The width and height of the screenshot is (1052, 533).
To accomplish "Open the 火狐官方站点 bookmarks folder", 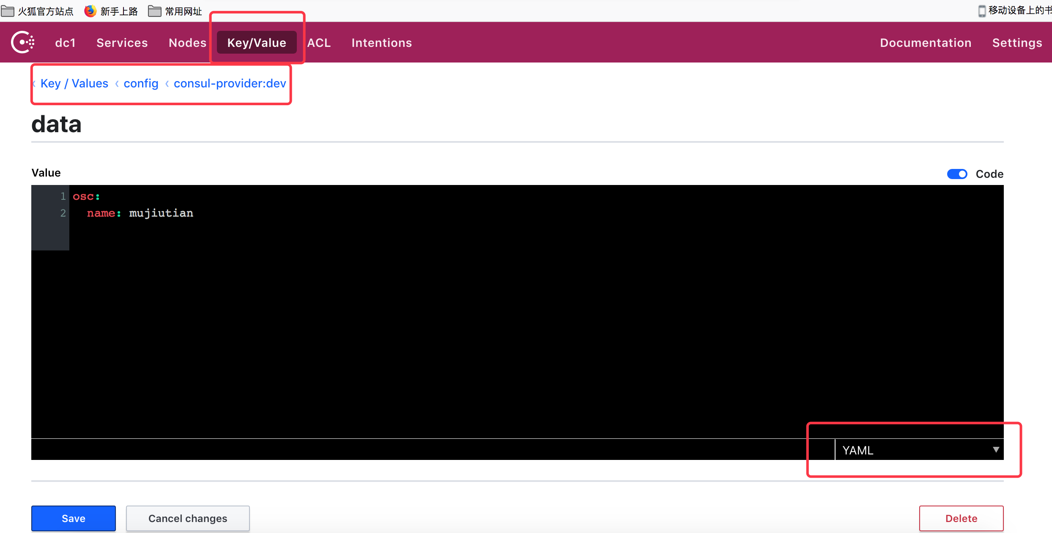I will coord(38,11).
